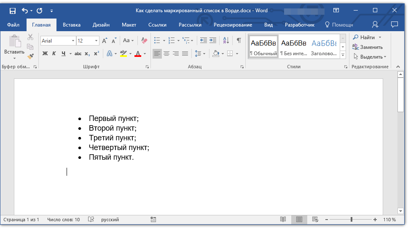Screen dimensions: 408x228
Task: Open the Рецензирование tab
Action: pyautogui.click(x=233, y=25)
